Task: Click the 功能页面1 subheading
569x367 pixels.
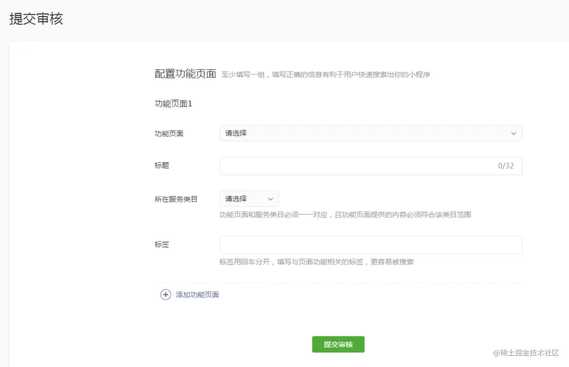Action: (173, 103)
